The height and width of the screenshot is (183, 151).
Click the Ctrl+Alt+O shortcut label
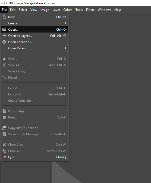[58, 36]
